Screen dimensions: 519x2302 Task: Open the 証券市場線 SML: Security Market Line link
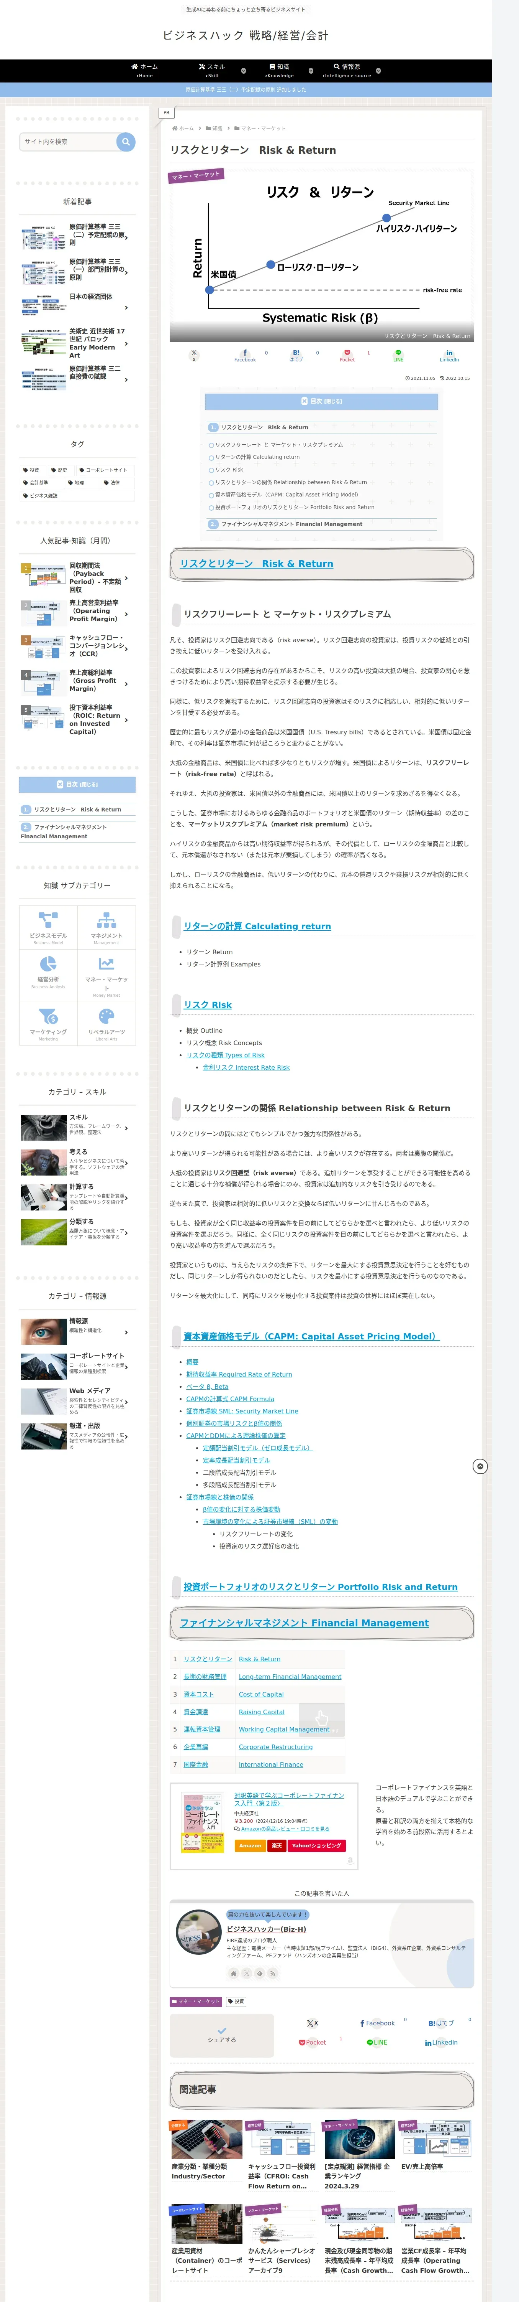(242, 1411)
